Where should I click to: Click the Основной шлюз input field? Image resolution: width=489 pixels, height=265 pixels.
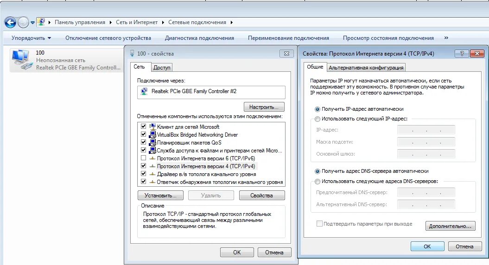(426, 154)
